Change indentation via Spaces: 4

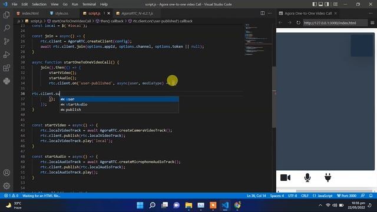click(277, 196)
